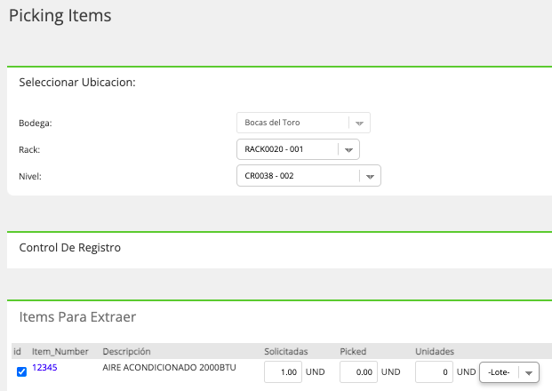552x391 pixels.
Task: Click the Seleccionar Ubicacion heading
Action: point(77,83)
